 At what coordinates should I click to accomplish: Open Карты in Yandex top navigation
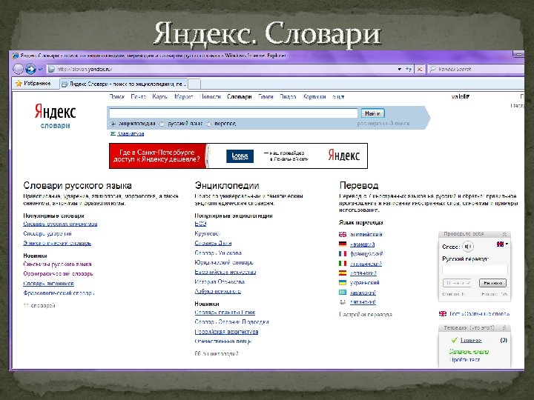[x=160, y=96]
